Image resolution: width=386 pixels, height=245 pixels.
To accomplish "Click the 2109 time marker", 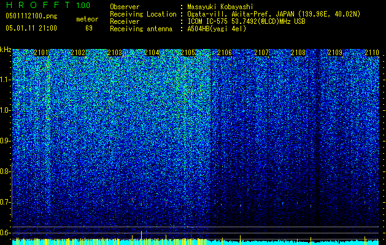I will tap(335, 53).
